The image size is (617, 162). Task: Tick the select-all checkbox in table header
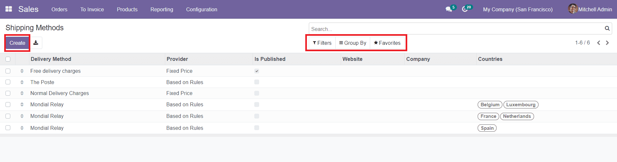point(8,59)
